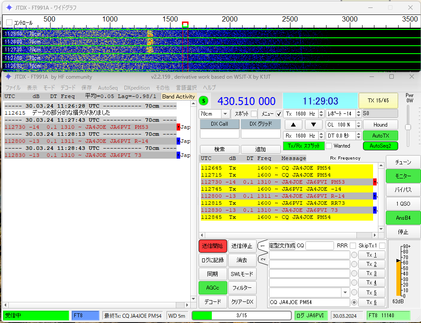Click the ログに記録 button
421x323 pixels.
coord(213,260)
